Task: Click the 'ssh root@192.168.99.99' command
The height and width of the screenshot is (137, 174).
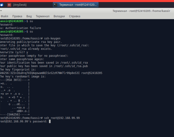Action: [x=62, y=118]
